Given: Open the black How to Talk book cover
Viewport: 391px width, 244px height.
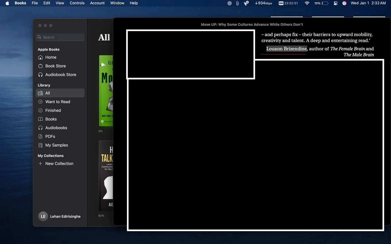Looking at the screenshot, I should (x=106, y=175).
